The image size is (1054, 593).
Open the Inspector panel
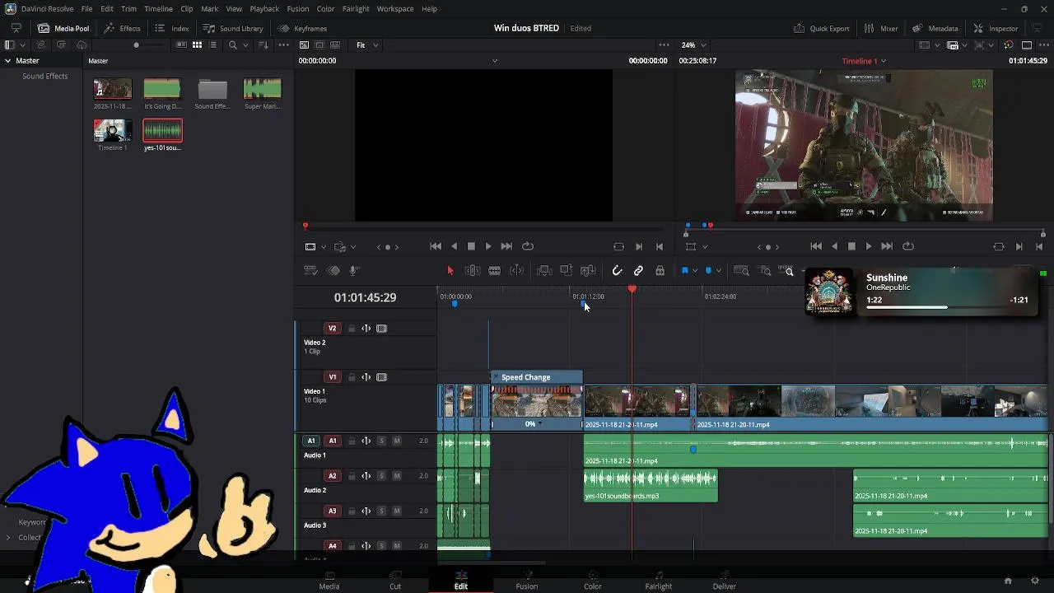coord(996,28)
